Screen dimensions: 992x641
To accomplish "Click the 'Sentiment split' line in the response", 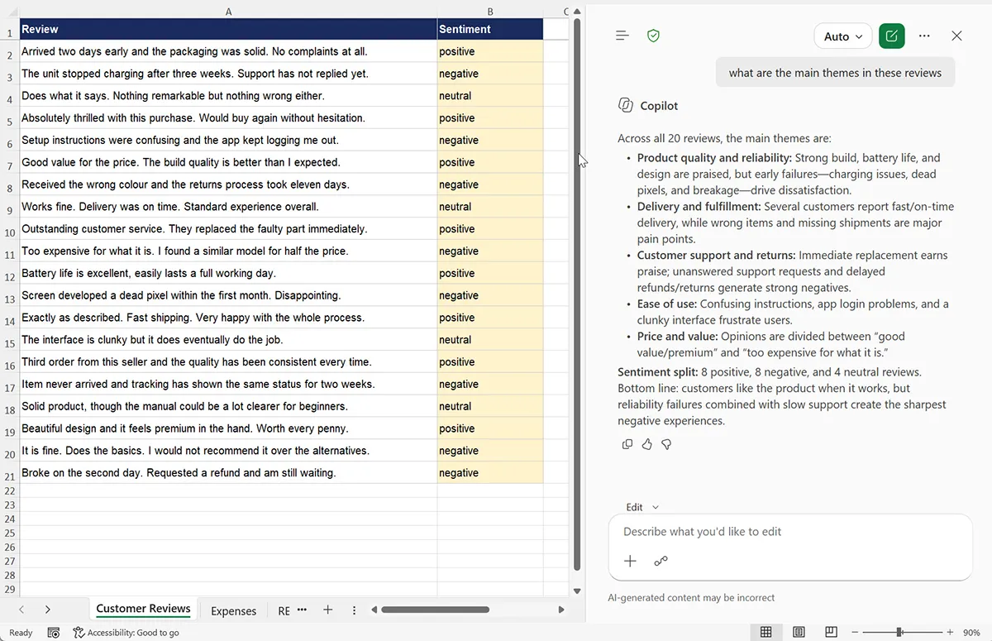I will point(770,372).
